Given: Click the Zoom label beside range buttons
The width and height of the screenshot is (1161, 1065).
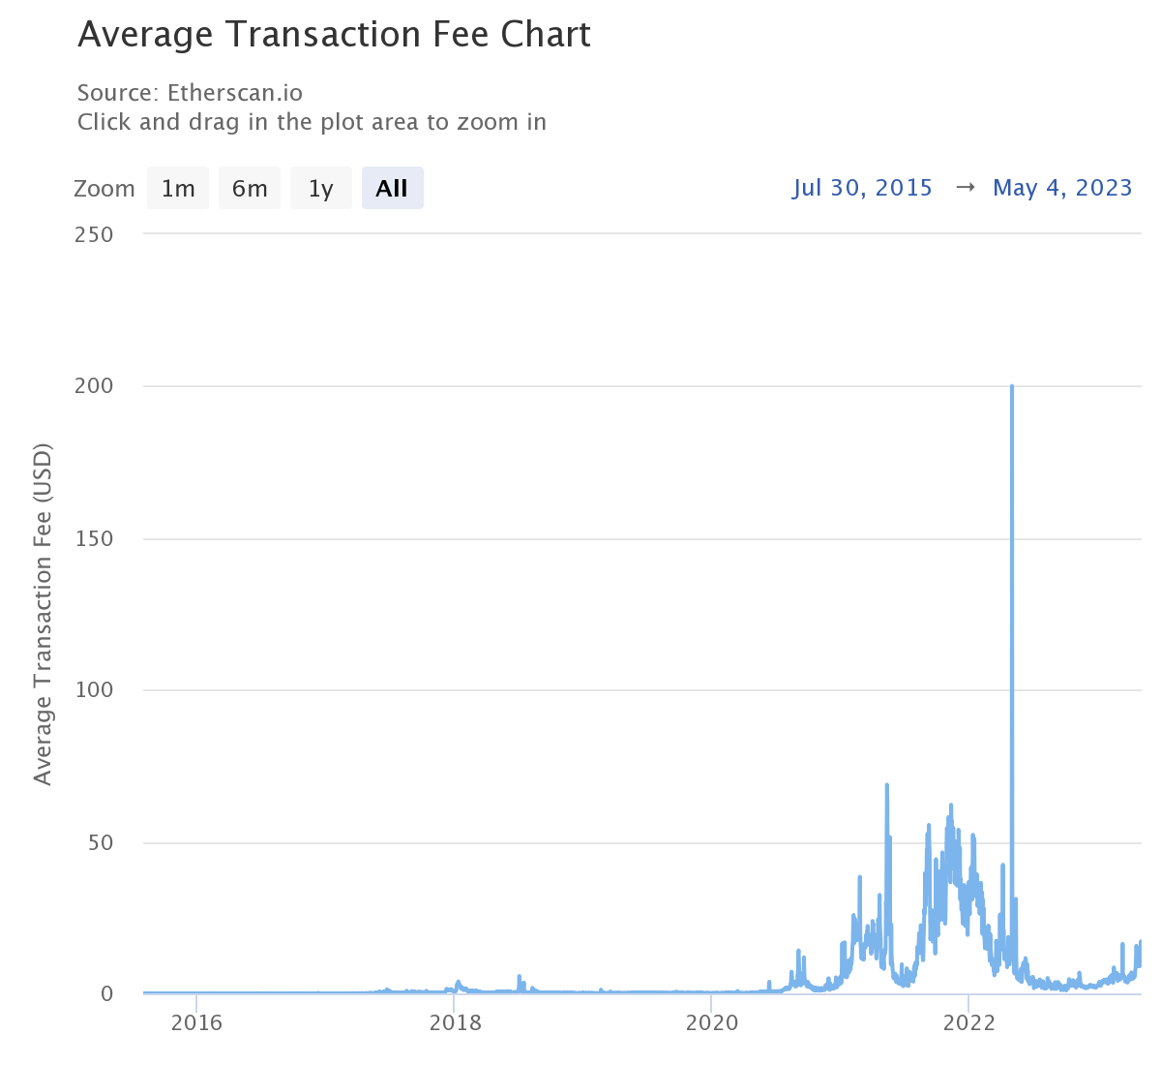Looking at the screenshot, I should 104,189.
